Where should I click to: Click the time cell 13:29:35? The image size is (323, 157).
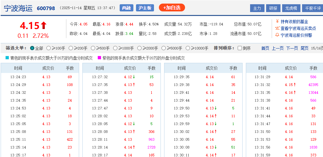point(181,77)
